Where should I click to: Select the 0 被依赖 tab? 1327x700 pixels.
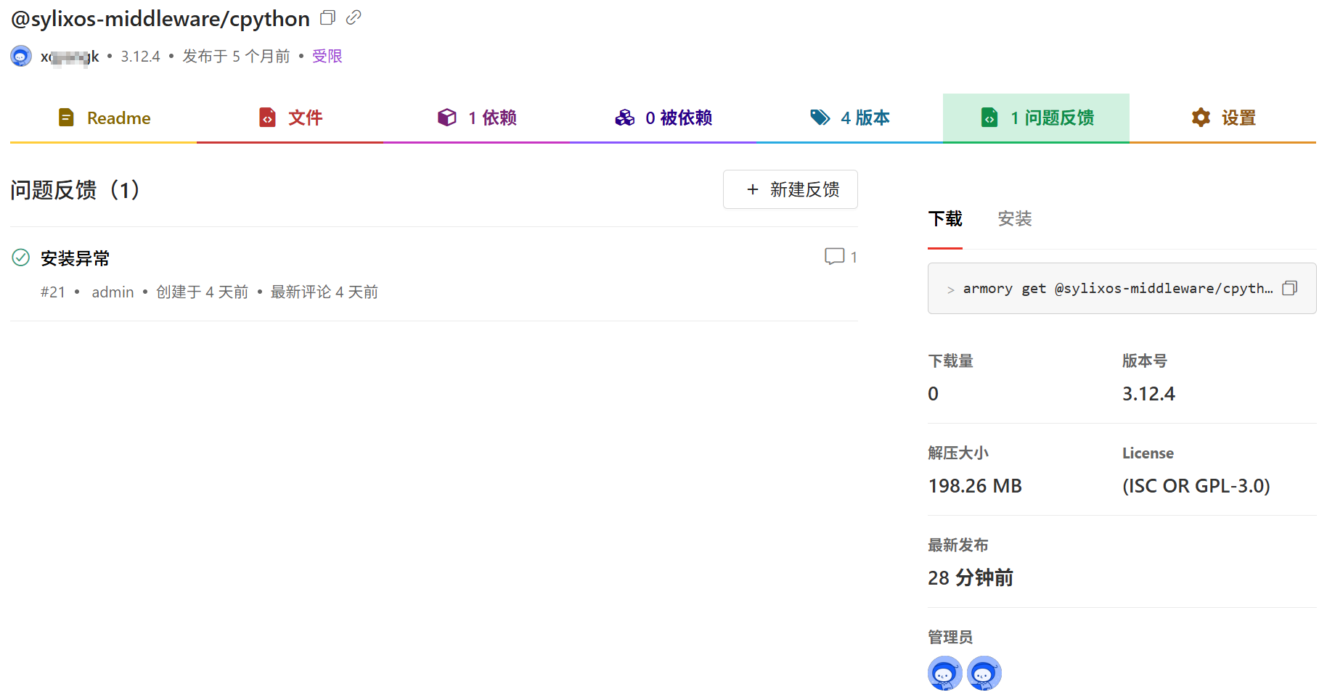click(663, 118)
